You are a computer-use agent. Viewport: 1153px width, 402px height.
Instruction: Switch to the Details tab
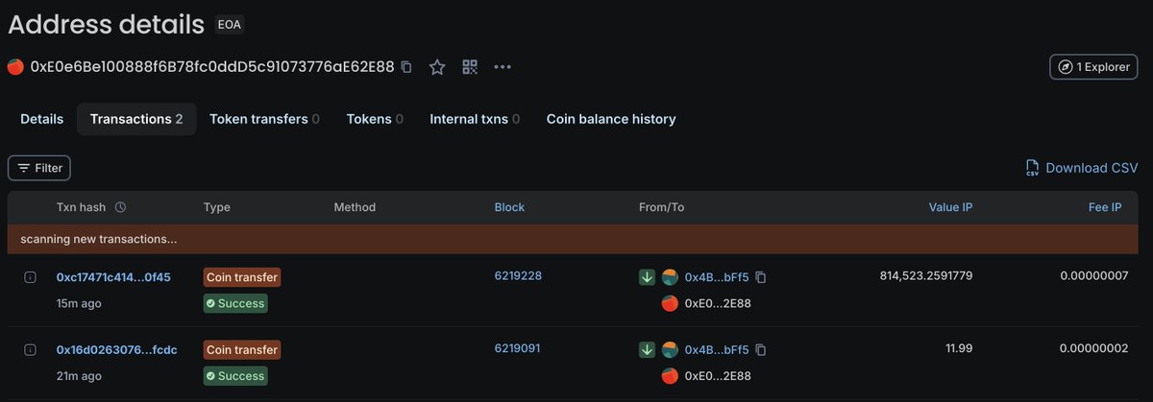(x=42, y=119)
